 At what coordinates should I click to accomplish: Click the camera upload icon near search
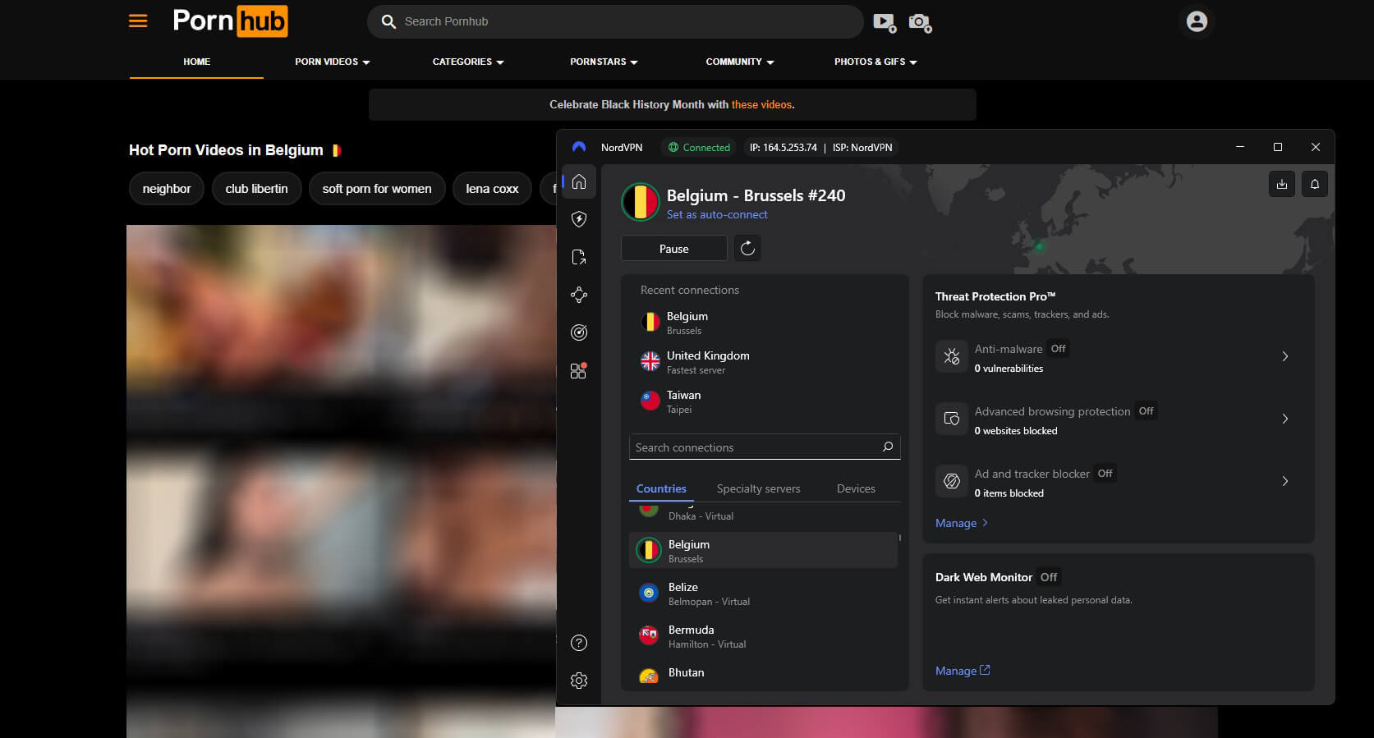click(x=920, y=22)
